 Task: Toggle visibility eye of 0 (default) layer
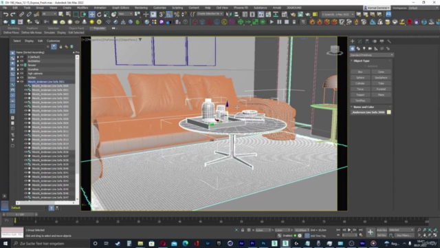tap(21, 56)
